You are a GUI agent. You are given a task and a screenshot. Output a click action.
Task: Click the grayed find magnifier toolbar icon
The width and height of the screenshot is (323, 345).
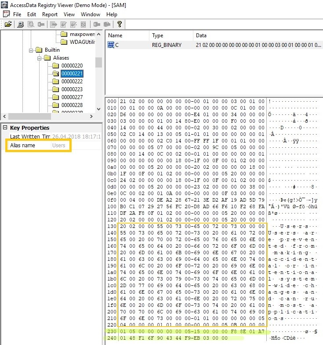[31, 24]
